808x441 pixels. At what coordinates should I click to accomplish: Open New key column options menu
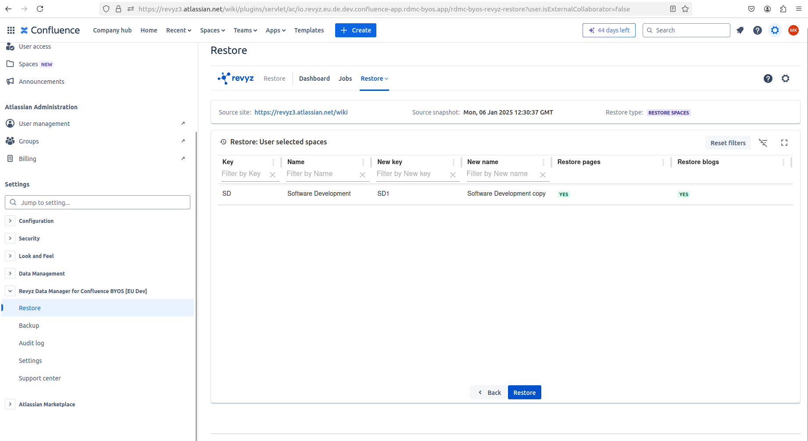454,162
